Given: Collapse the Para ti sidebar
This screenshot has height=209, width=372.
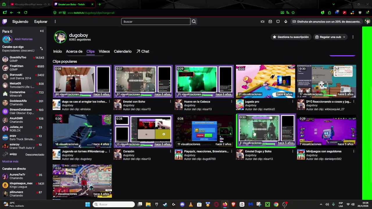Looking at the screenshot, I should point(42,31).
